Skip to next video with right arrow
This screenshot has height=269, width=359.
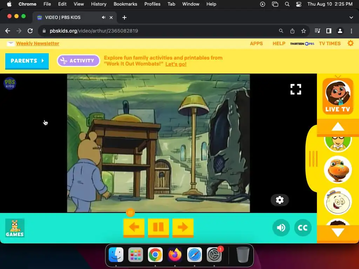[183, 228]
